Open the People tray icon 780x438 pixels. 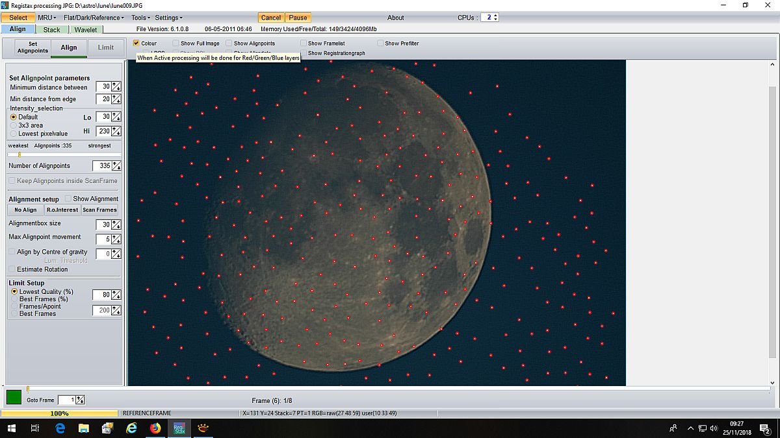point(673,428)
